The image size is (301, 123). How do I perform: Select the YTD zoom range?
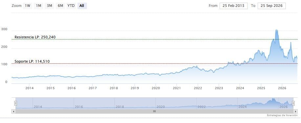pos(71,6)
